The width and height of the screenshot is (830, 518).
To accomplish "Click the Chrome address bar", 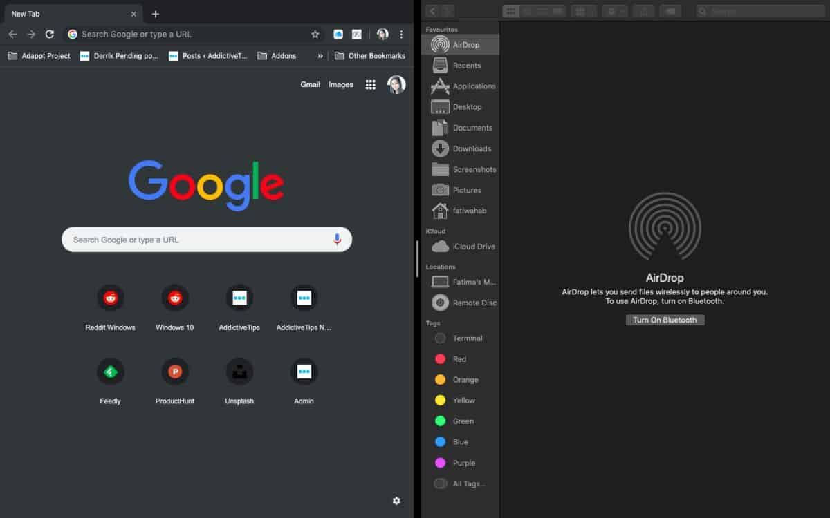I will pos(194,34).
